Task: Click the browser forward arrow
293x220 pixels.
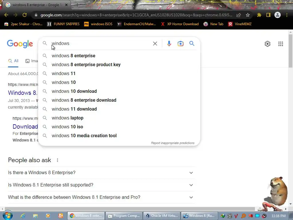Action: pyautogui.click(x=15, y=15)
